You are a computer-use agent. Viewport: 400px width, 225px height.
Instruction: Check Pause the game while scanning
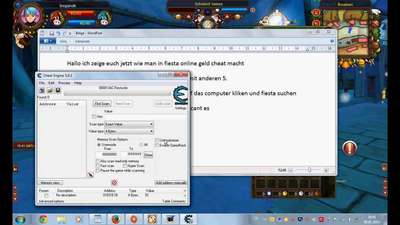coord(97,171)
